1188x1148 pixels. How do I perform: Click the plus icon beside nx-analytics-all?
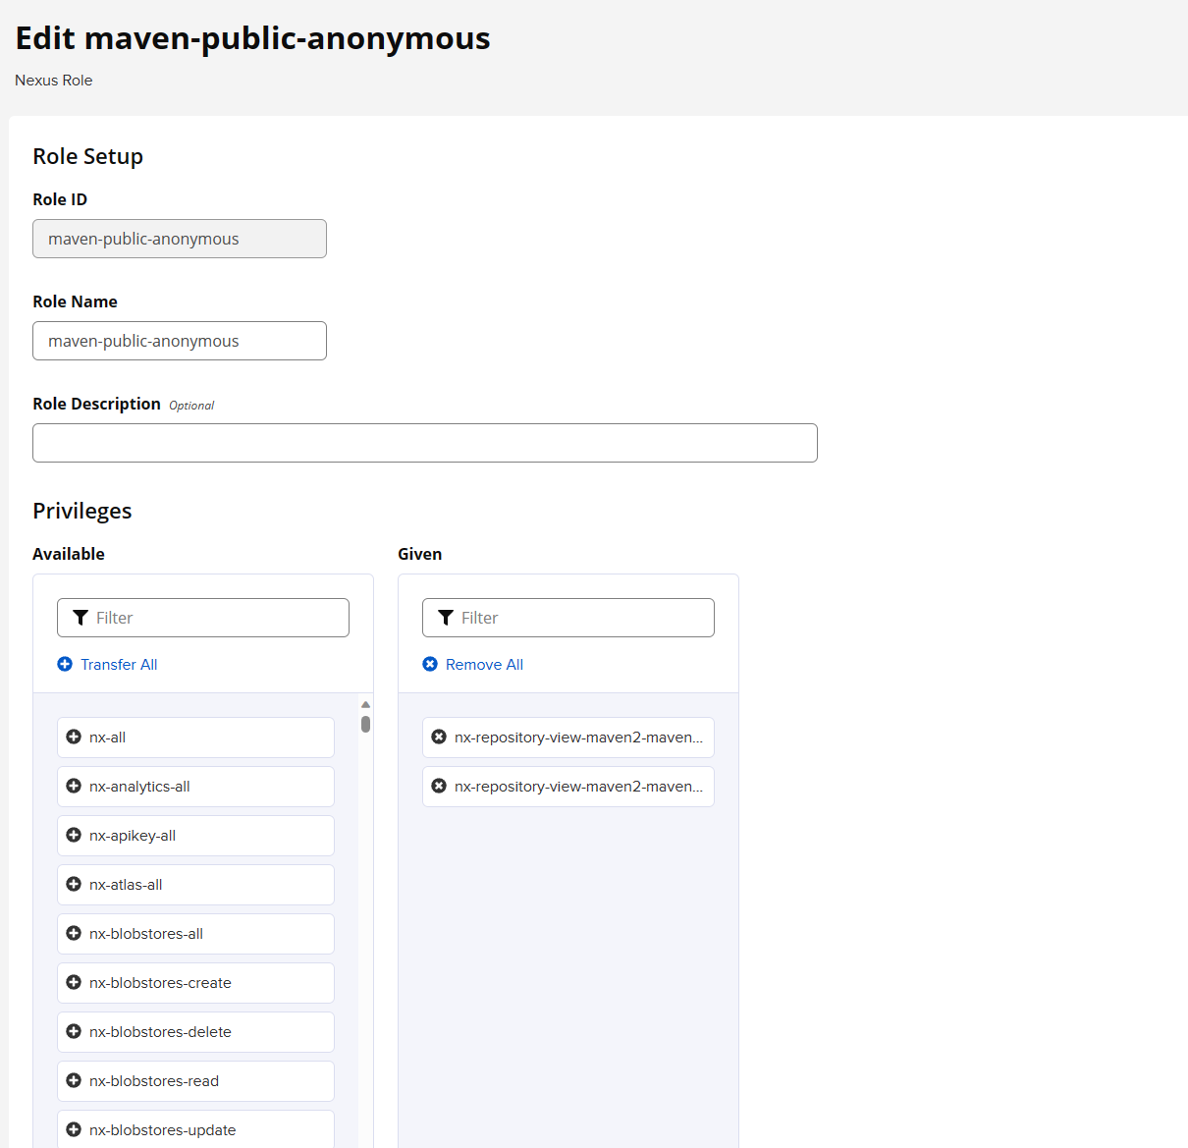74,786
